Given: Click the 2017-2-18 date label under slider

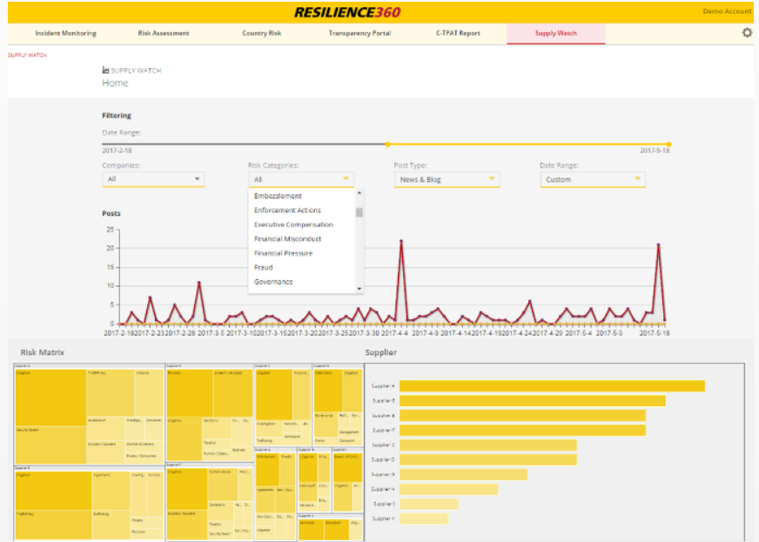Looking at the screenshot, I should pos(117,151).
